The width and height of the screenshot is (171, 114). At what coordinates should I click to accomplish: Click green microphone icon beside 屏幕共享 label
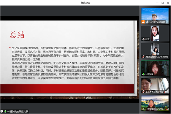(5, 112)
